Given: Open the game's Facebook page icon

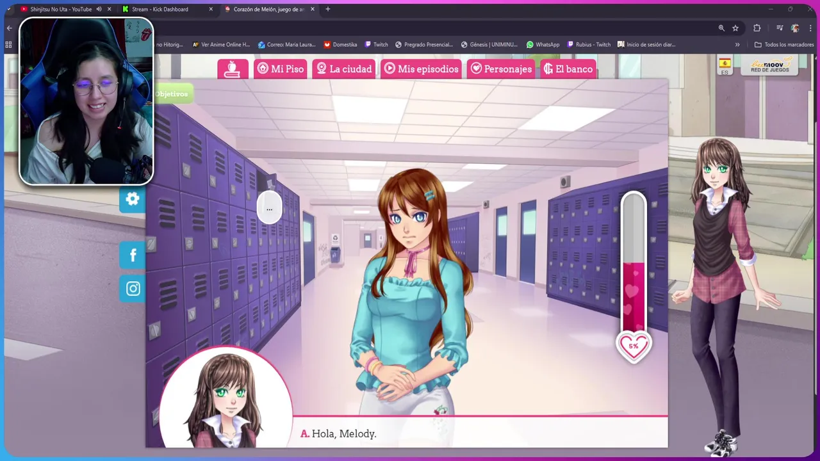Looking at the screenshot, I should coord(133,255).
